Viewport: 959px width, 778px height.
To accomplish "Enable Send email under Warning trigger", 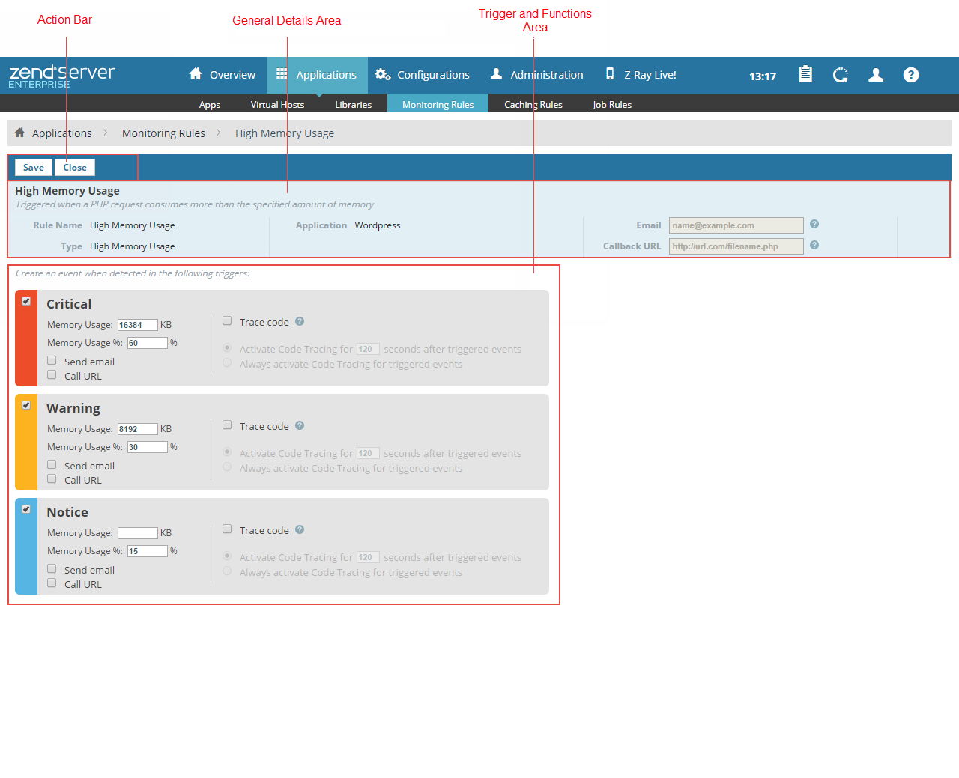I will (x=52, y=464).
